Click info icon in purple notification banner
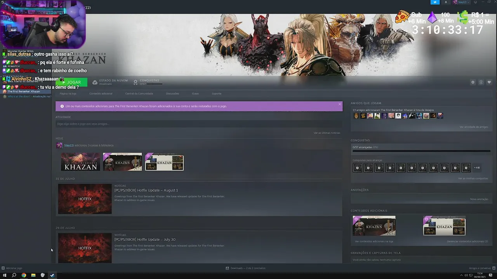Screen dimensions: 497x279 (x=62, y=106)
